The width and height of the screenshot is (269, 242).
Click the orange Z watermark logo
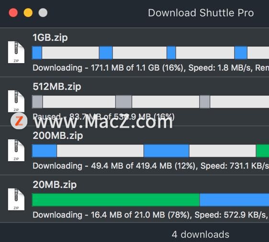click(x=19, y=121)
